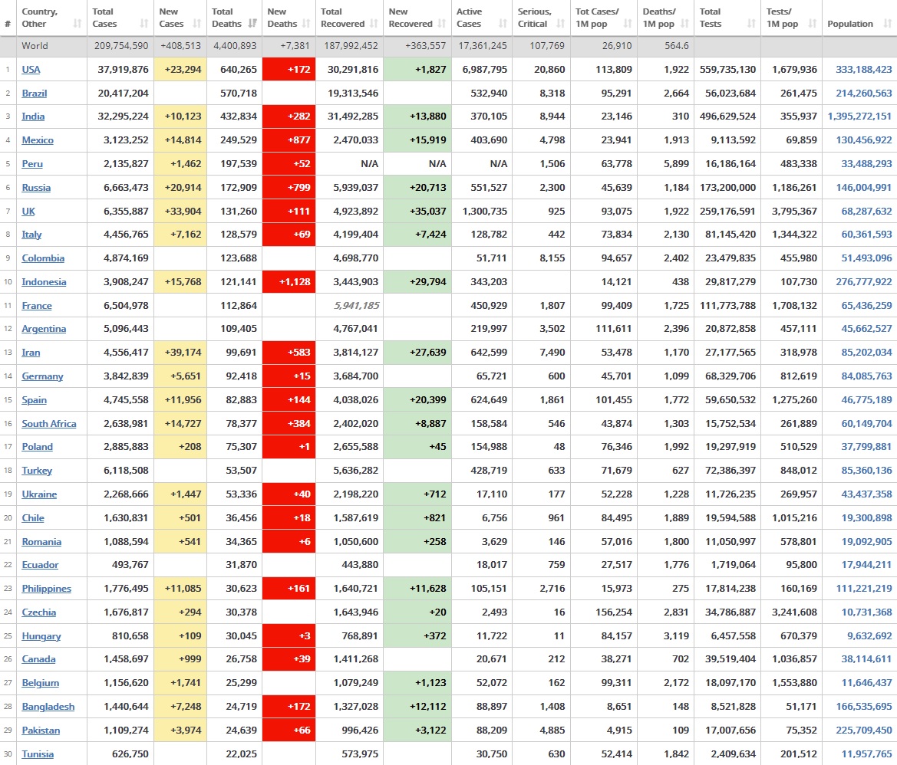Screen dimensions: 897x765
Task: Click Brazil population link 214,260,563
Action: [864, 93]
